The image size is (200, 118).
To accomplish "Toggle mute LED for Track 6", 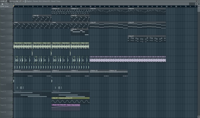I will coord(12,48).
